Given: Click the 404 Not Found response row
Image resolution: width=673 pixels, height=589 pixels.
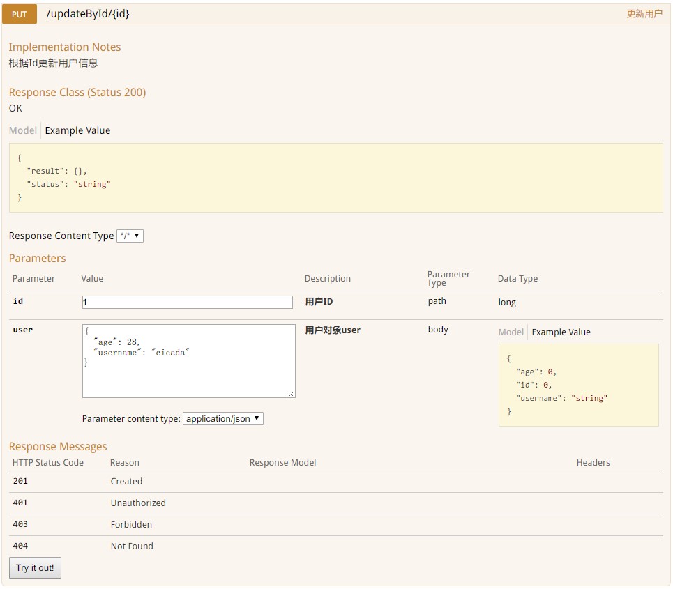Looking at the screenshot, I should [x=131, y=546].
